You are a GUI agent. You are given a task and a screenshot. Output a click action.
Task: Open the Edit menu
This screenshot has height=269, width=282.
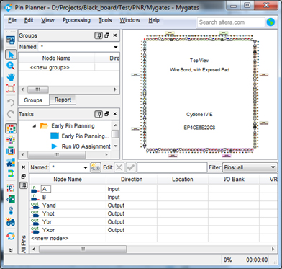(x=29, y=20)
